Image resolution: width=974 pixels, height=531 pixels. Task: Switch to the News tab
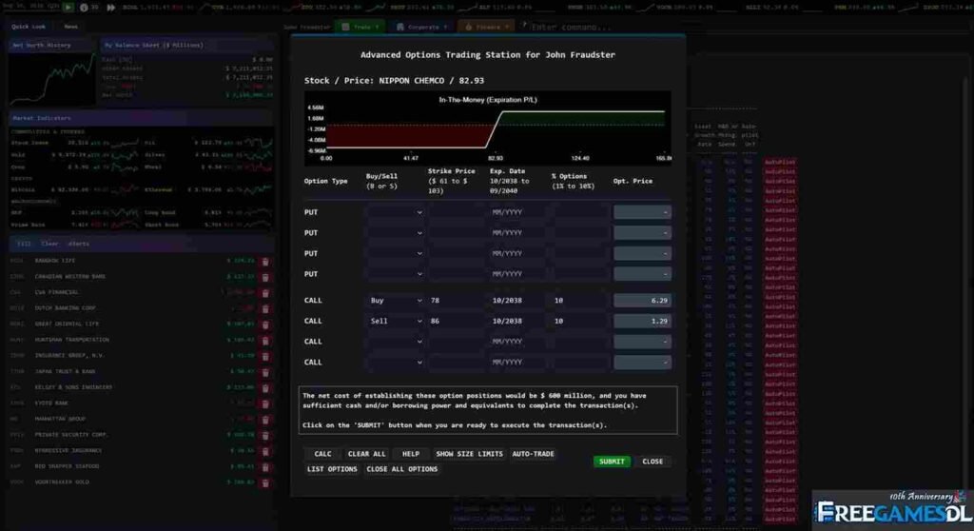click(71, 27)
